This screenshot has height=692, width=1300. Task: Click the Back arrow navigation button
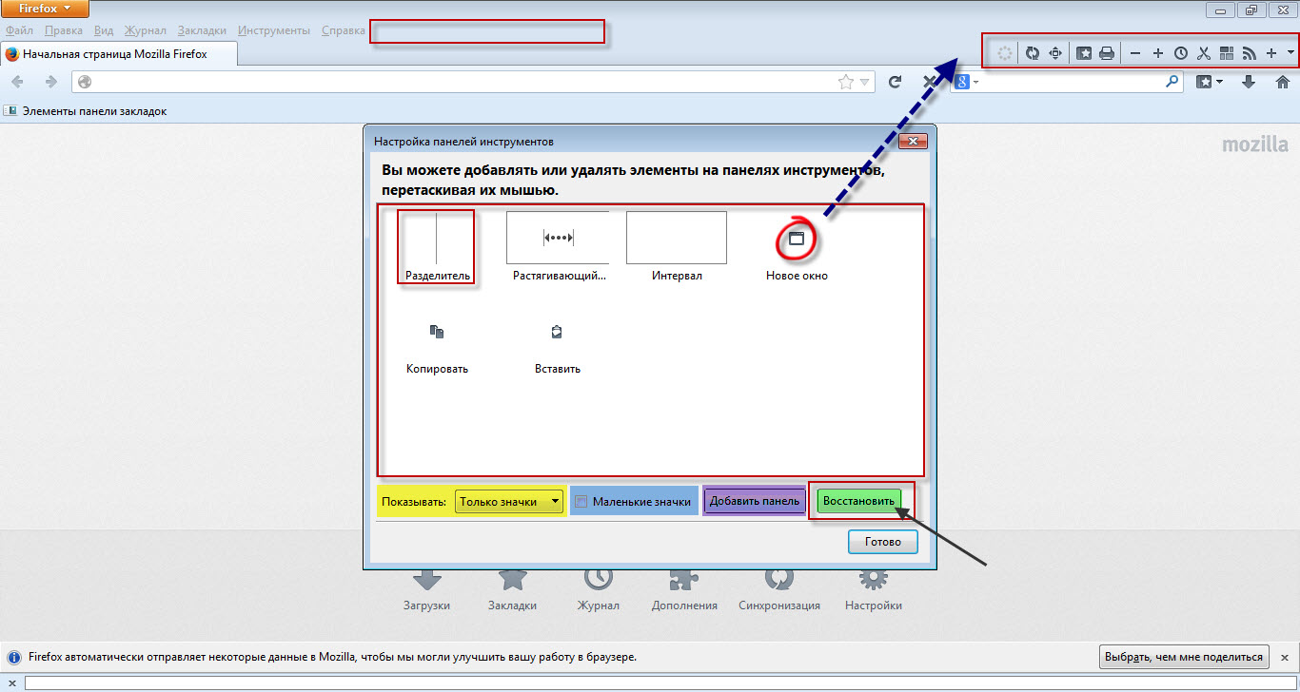click(x=17, y=82)
